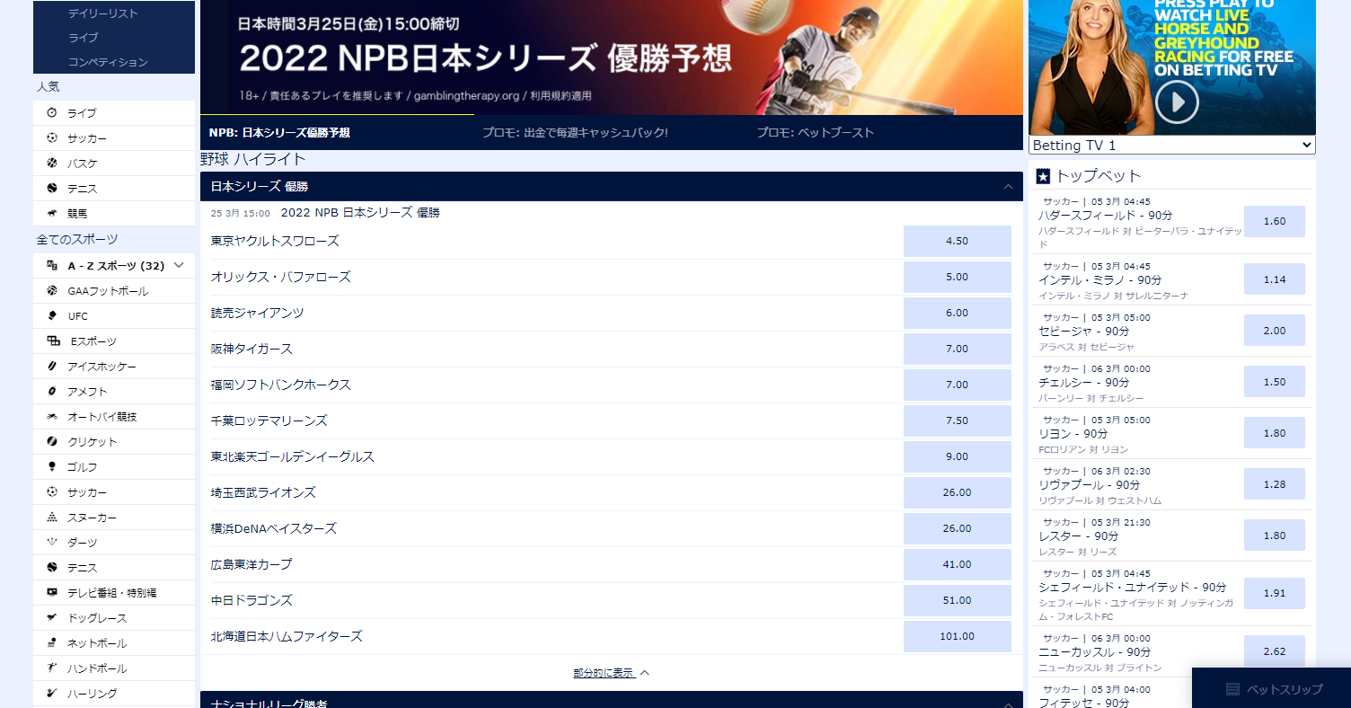Viewport: 1351px width, 708px height.
Task: Click the アメフト football icon
Action: pos(51,392)
